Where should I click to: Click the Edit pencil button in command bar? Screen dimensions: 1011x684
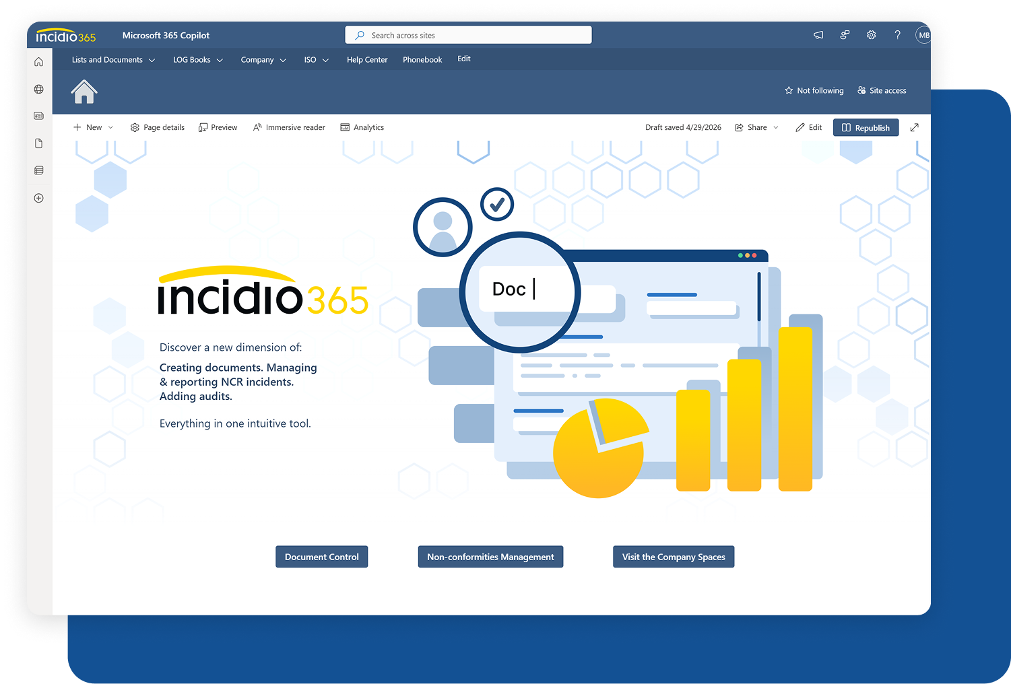[x=808, y=127]
